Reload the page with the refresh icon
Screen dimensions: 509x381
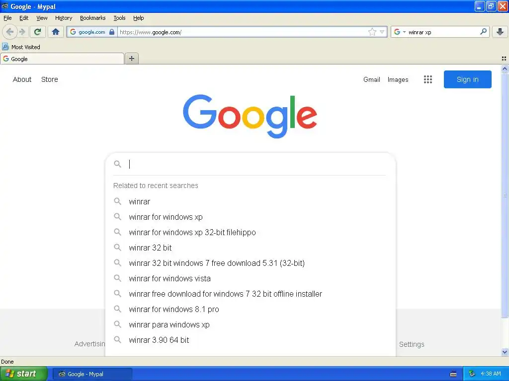click(37, 32)
